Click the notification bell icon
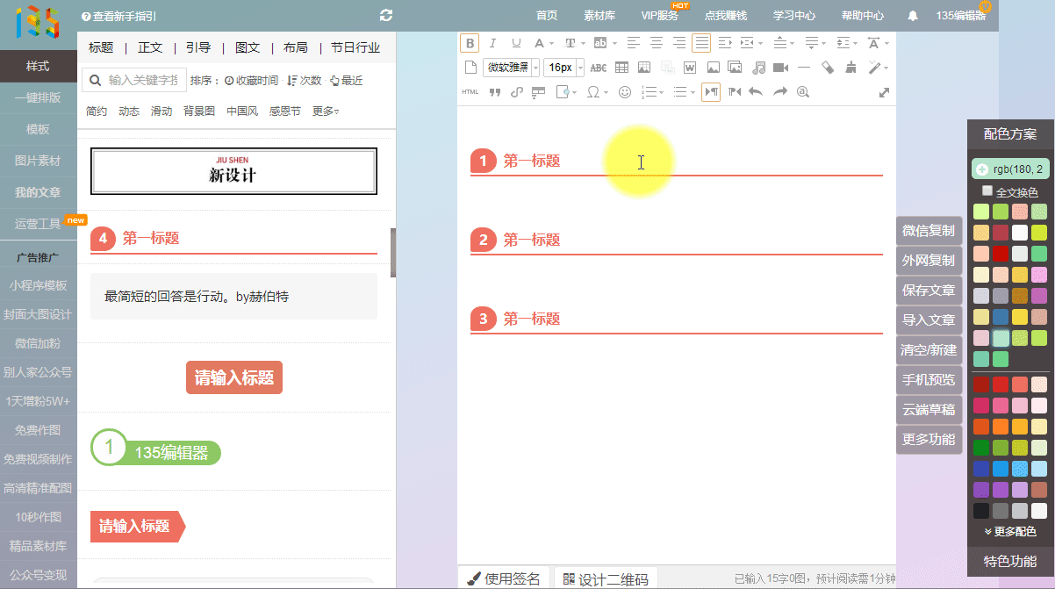The image size is (1055, 589). pyautogui.click(x=913, y=16)
